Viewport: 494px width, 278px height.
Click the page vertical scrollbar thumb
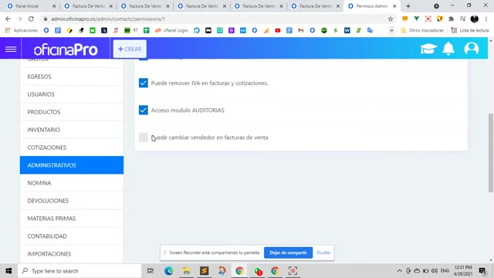pyautogui.click(x=491, y=153)
